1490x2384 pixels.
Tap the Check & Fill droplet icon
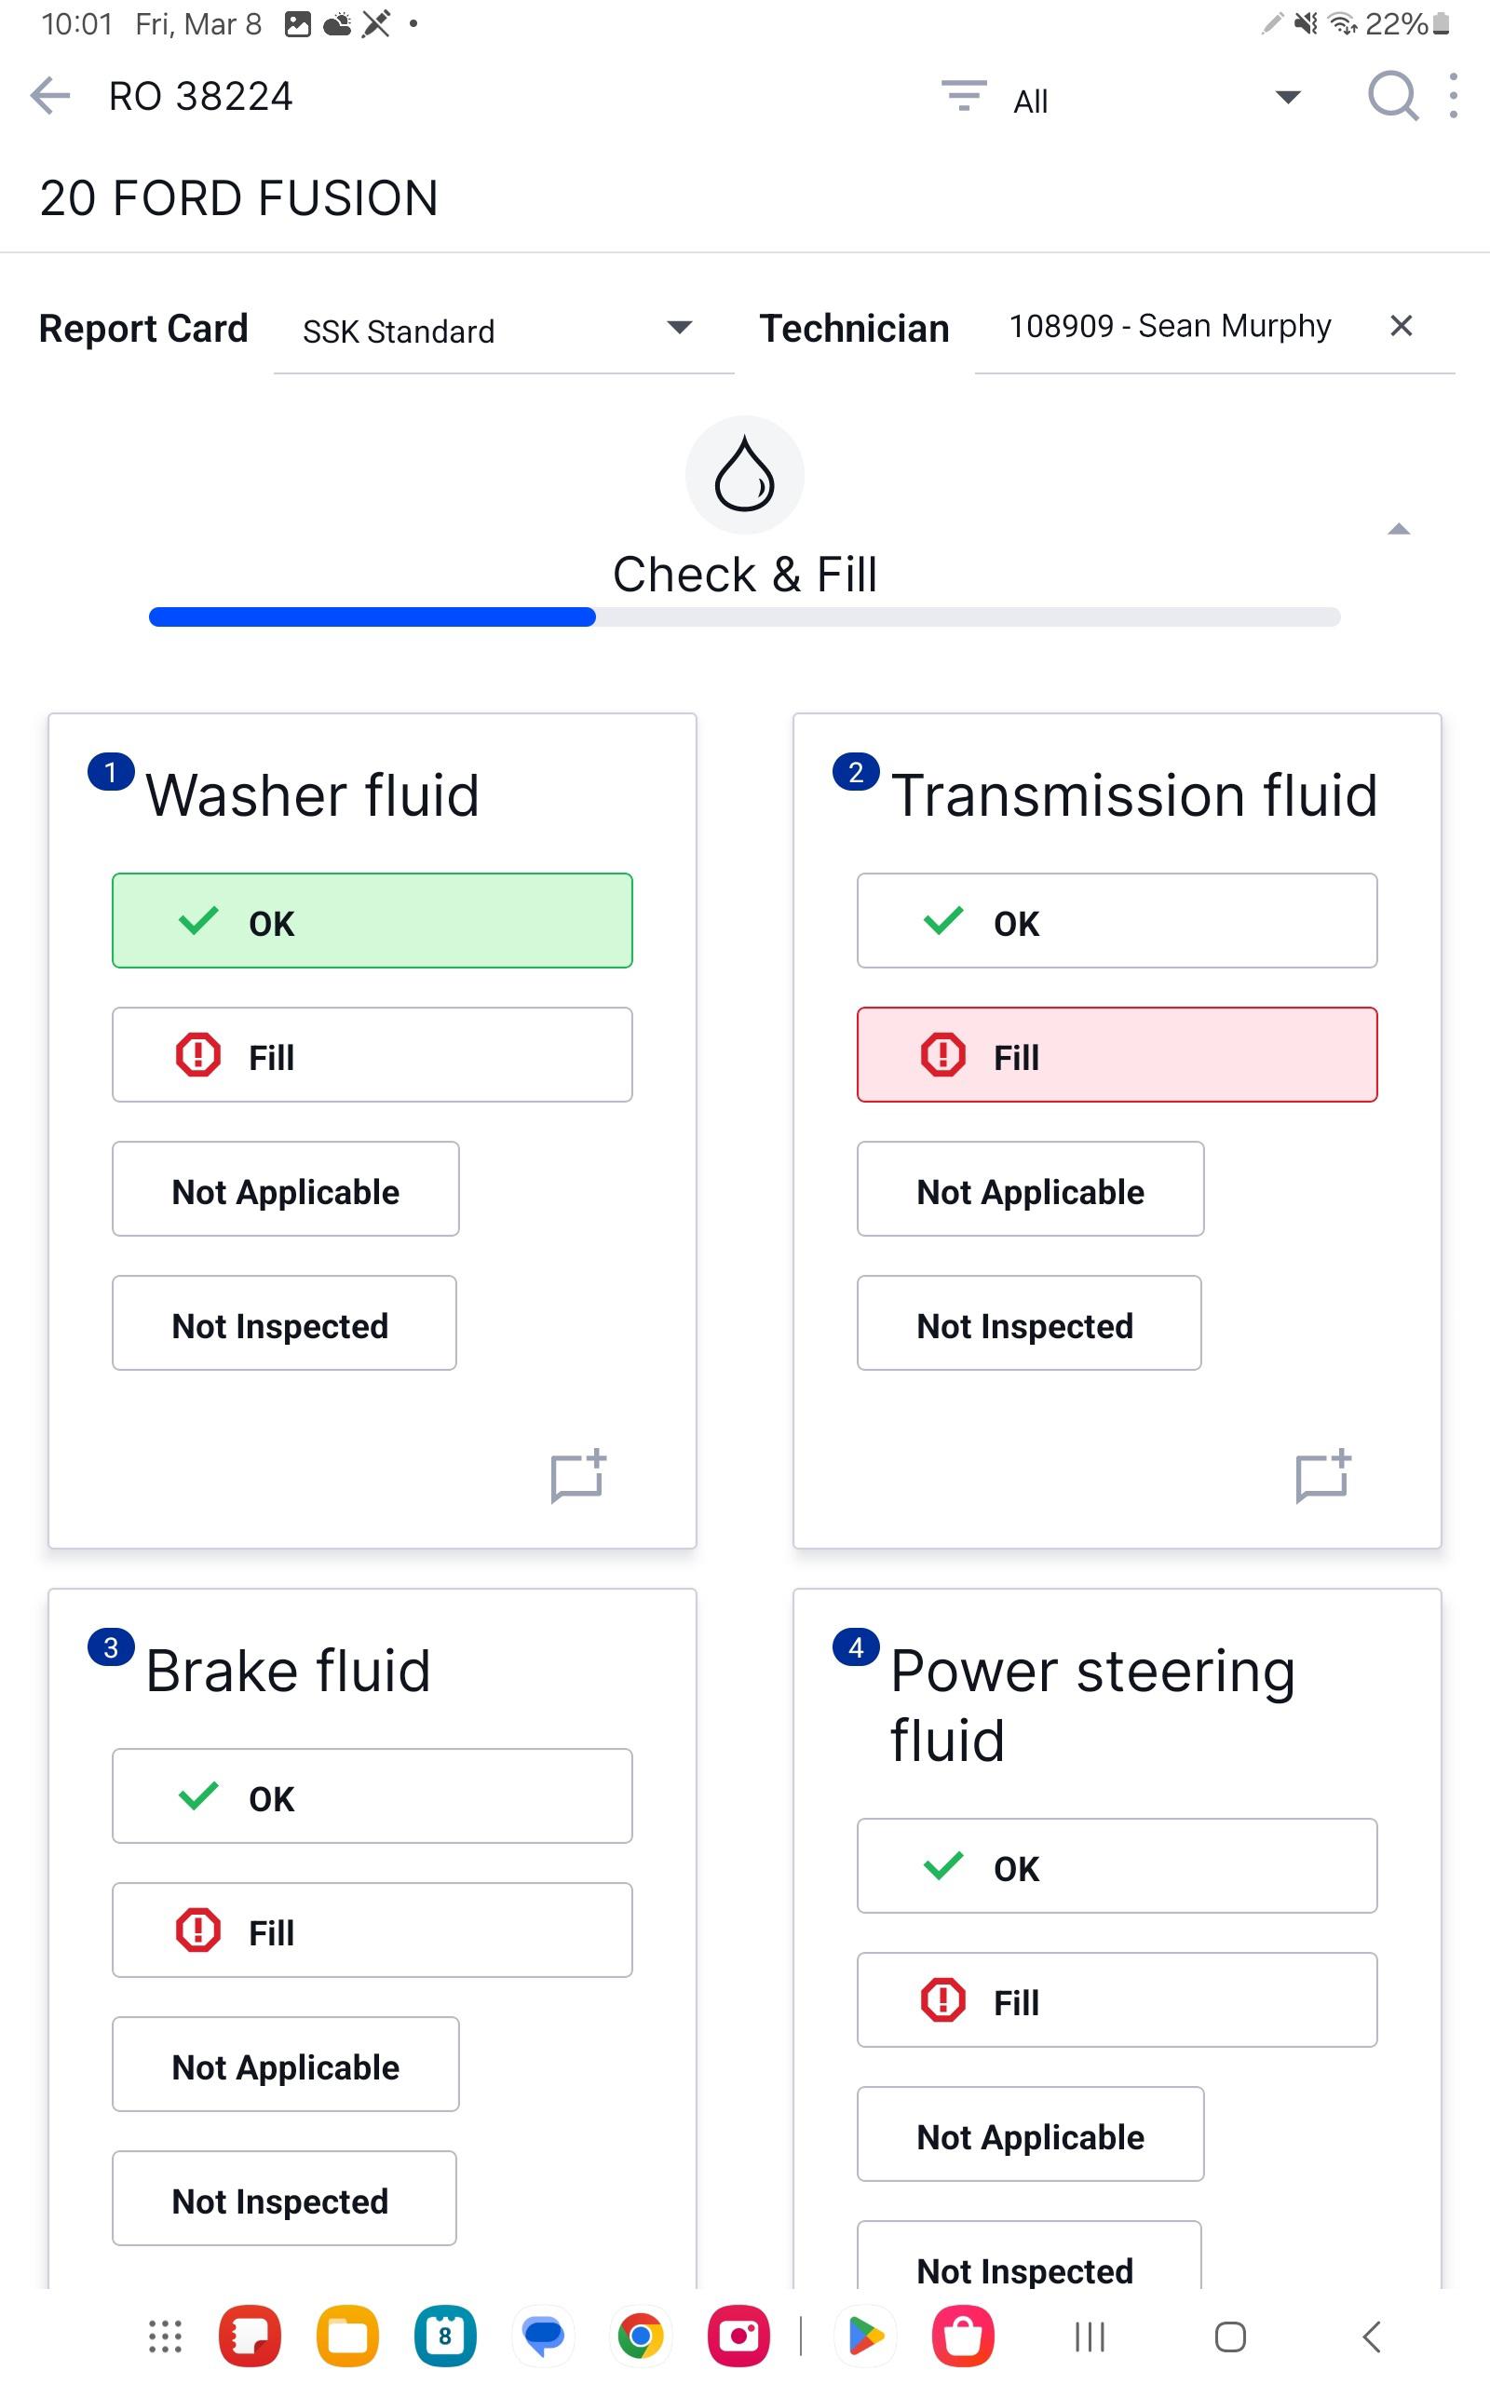pos(745,475)
